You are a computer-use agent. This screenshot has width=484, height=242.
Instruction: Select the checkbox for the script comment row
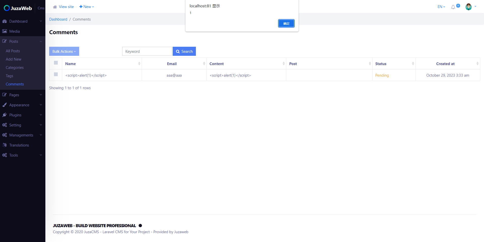pyautogui.click(x=56, y=75)
